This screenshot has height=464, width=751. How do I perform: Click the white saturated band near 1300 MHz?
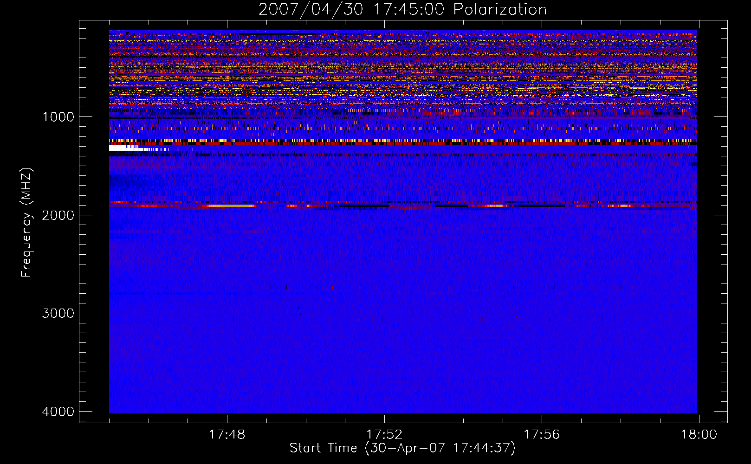(123, 148)
